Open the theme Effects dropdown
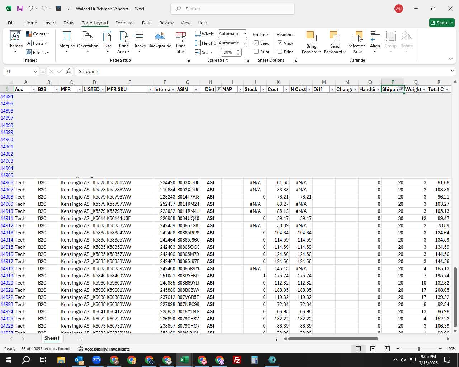 click(x=38, y=53)
